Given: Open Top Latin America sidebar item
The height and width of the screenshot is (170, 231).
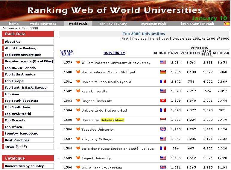Looking at the screenshot, I should (x=28, y=75).
